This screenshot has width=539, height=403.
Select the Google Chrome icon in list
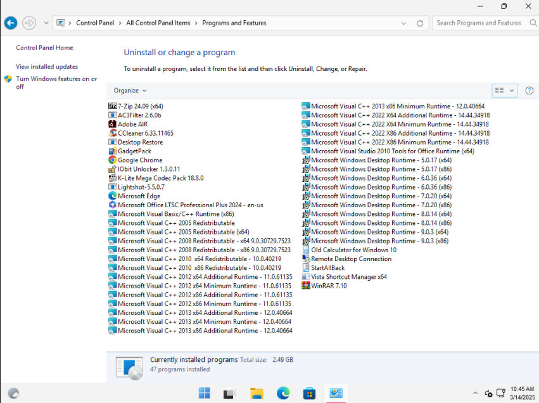pyautogui.click(x=112, y=160)
